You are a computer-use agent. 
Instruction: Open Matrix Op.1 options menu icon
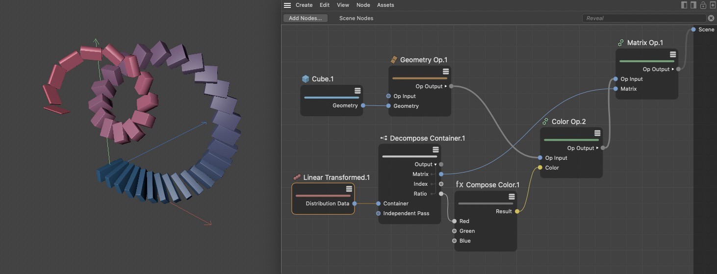tap(673, 54)
